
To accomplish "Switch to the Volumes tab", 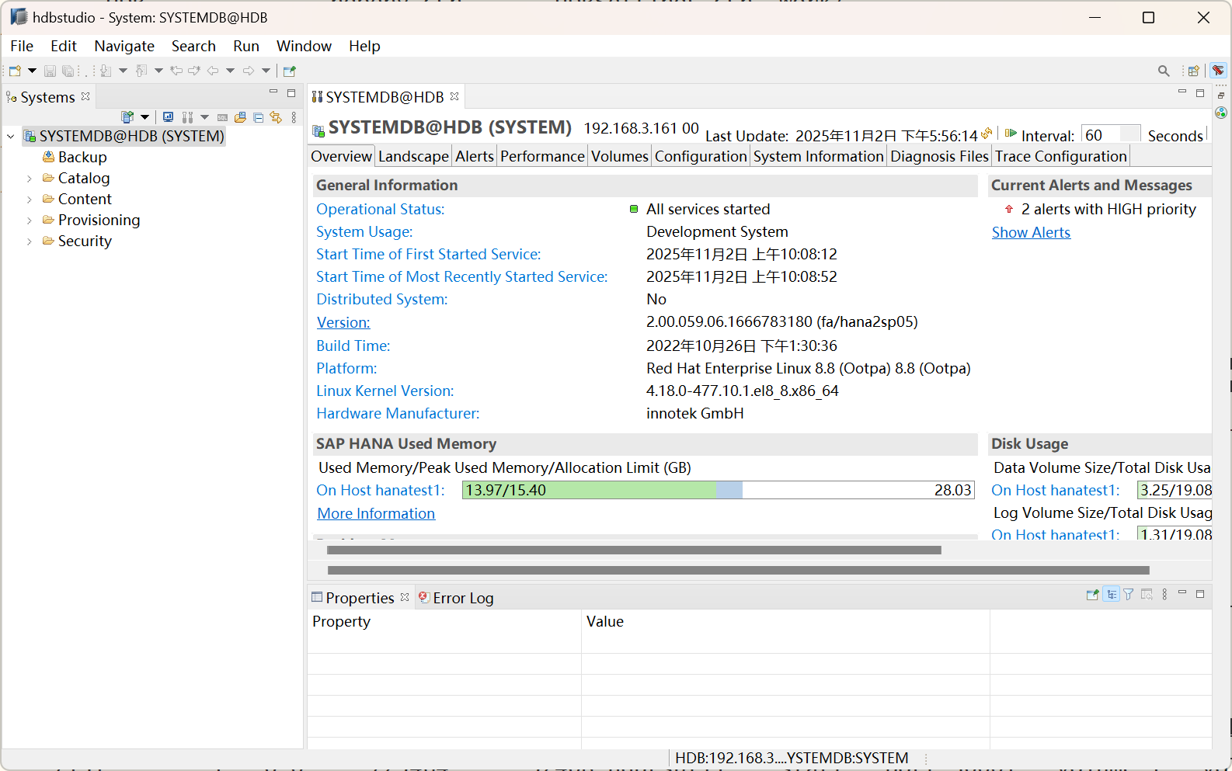I will click(620, 156).
